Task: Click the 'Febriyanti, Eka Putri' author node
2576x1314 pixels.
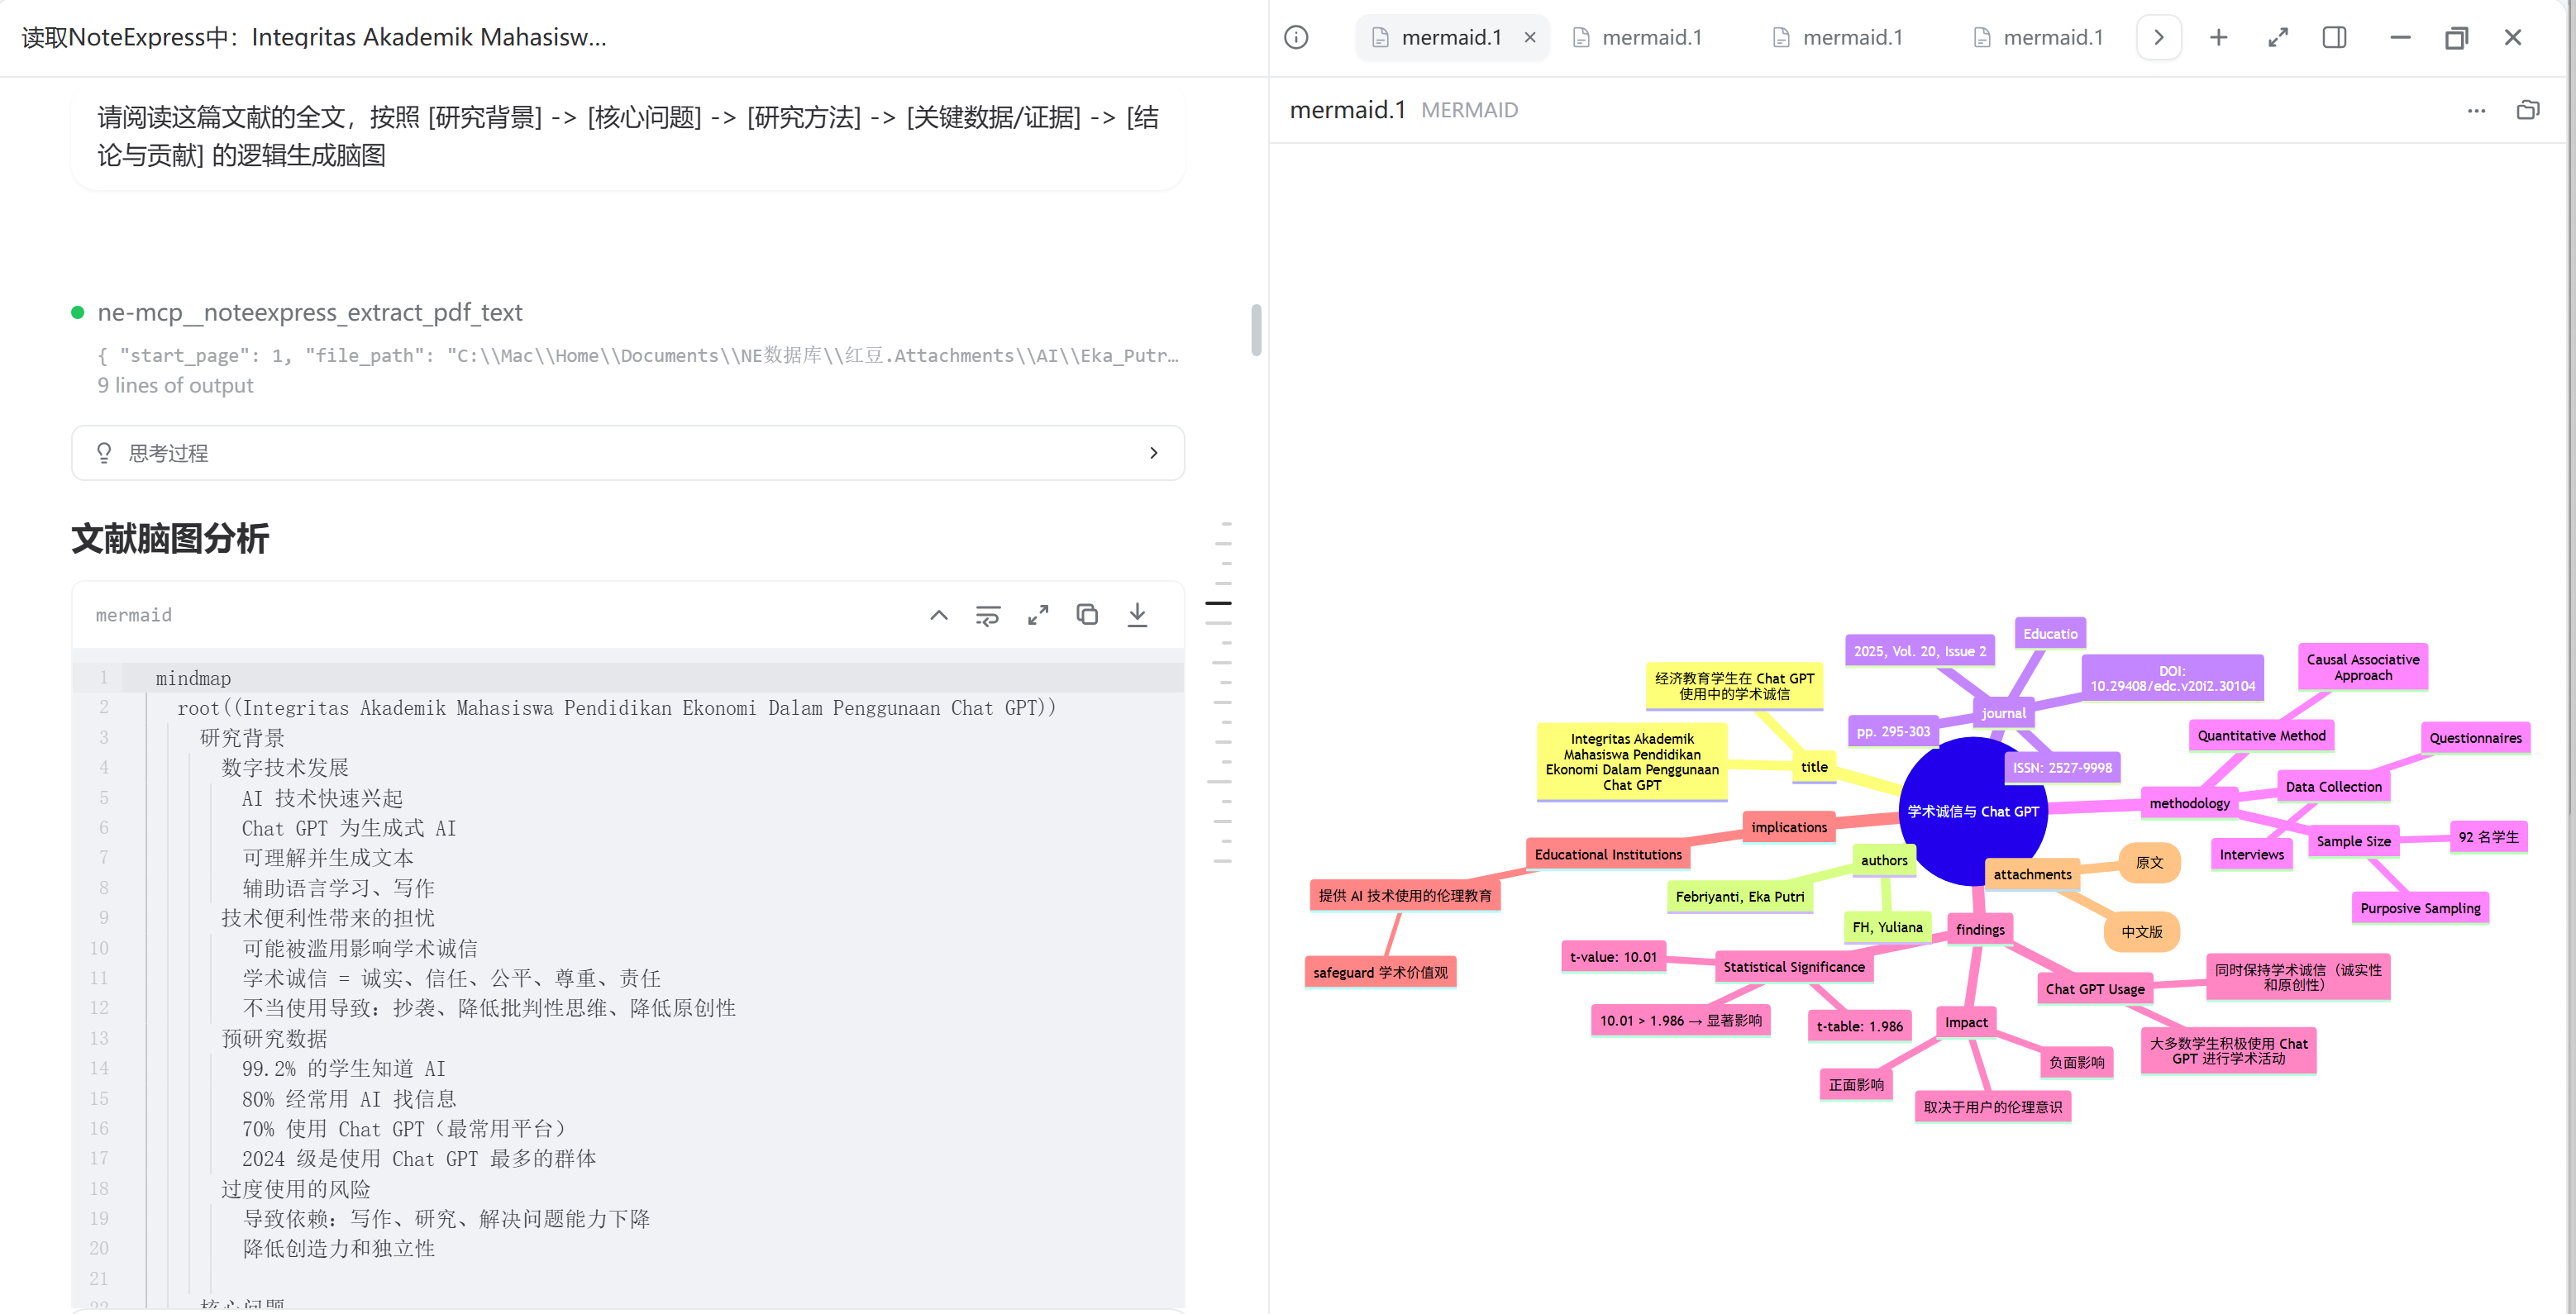Action: coord(1740,897)
